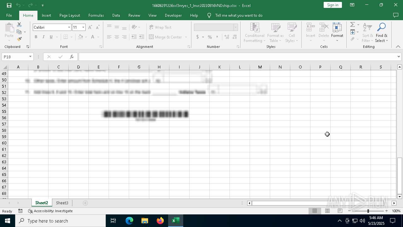Toggle Bold formatting
The height and width of the screenshot is (227, 403).
point(36,37)
